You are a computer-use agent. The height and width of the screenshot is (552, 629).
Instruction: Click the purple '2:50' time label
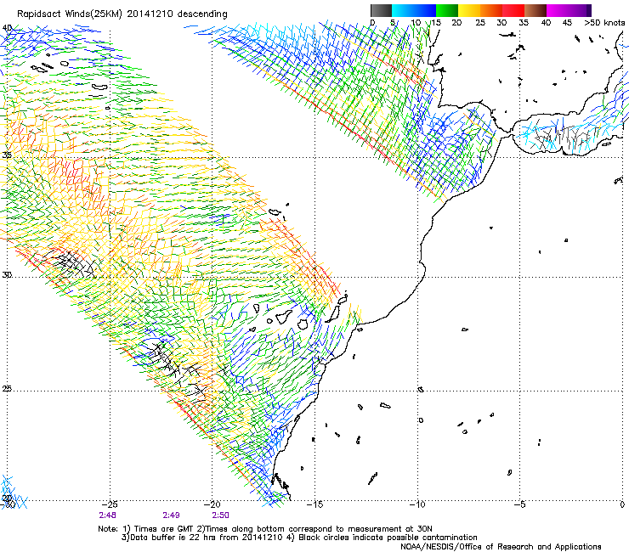pos(221,515)
